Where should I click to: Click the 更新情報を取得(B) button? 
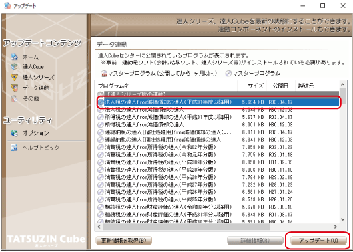point(123,241)
